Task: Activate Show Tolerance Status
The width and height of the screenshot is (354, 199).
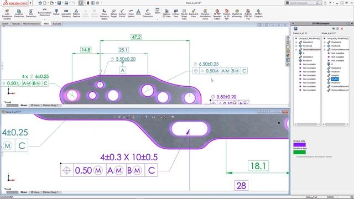Action: pos(104,14)
